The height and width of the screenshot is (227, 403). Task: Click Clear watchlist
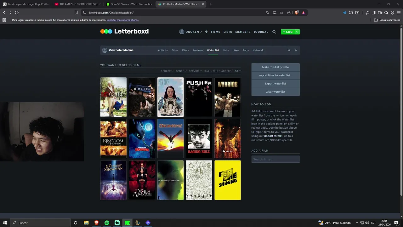tap(275, 92)
